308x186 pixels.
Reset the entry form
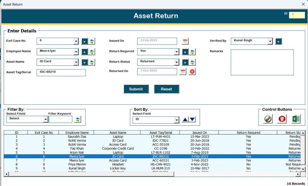tap(166, 89)
